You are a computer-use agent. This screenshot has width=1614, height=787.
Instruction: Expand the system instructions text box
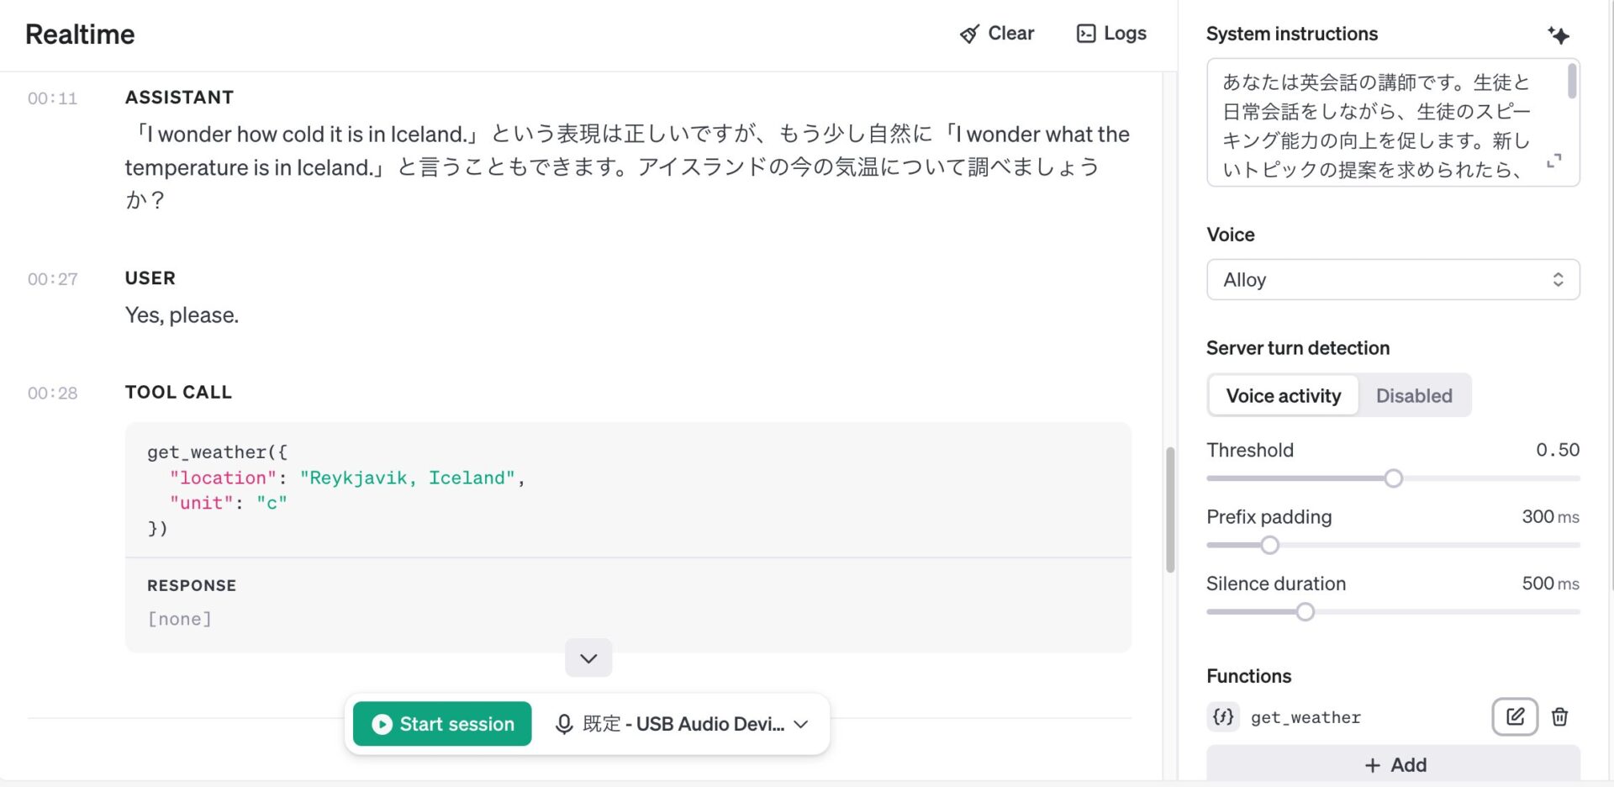[1553, 161]
